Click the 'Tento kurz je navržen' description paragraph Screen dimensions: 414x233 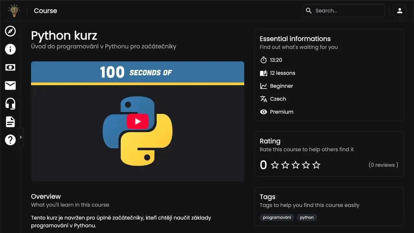point(121,222)
